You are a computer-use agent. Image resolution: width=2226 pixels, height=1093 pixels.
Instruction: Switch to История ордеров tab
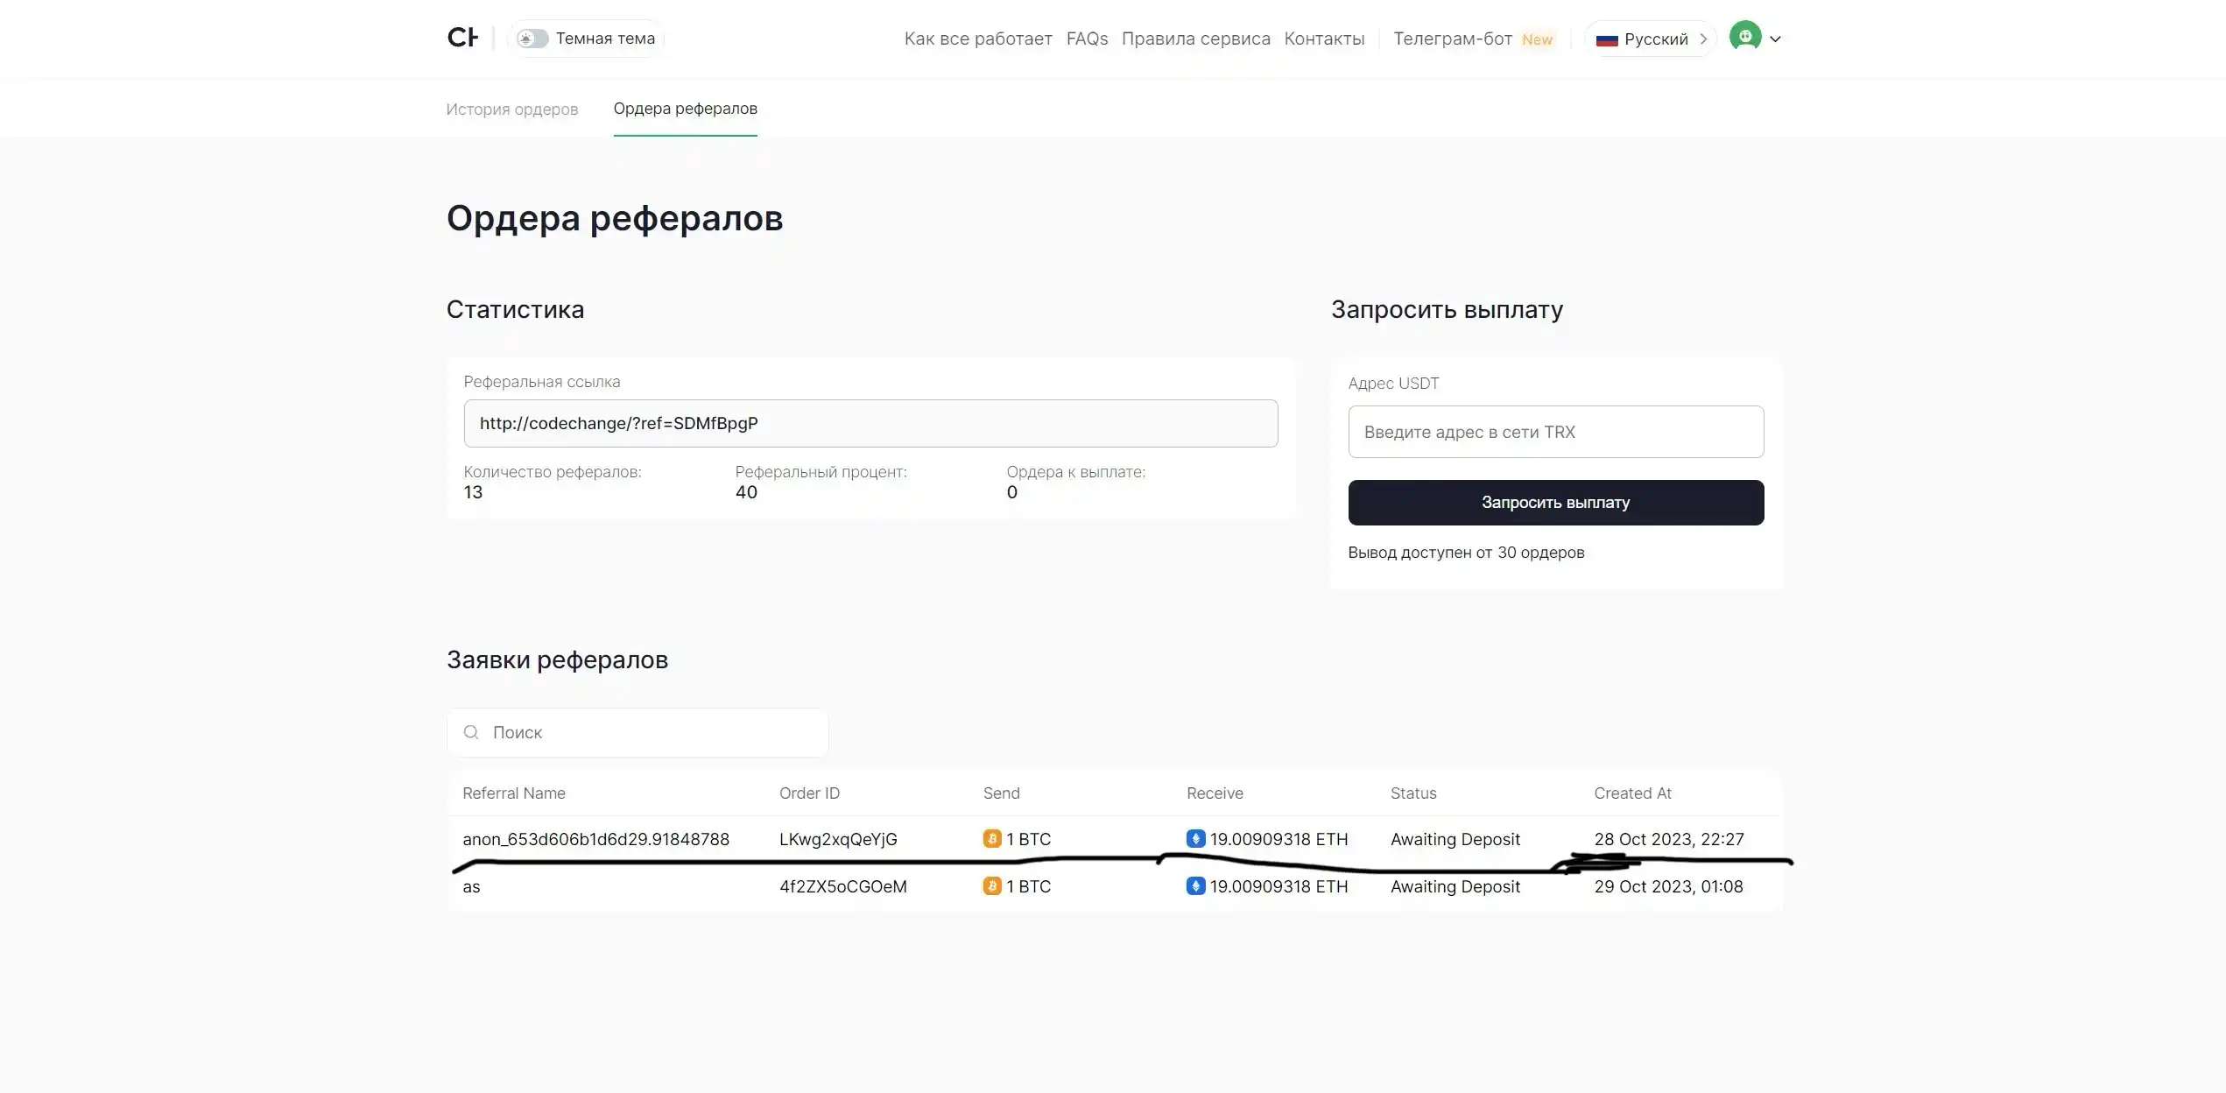pyautogui.click(x=512, y=109)
